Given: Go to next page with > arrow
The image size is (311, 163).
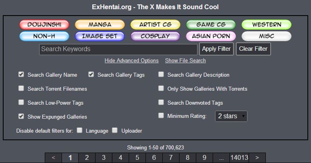Looking at the screenshot, I should tap(257, 158).
